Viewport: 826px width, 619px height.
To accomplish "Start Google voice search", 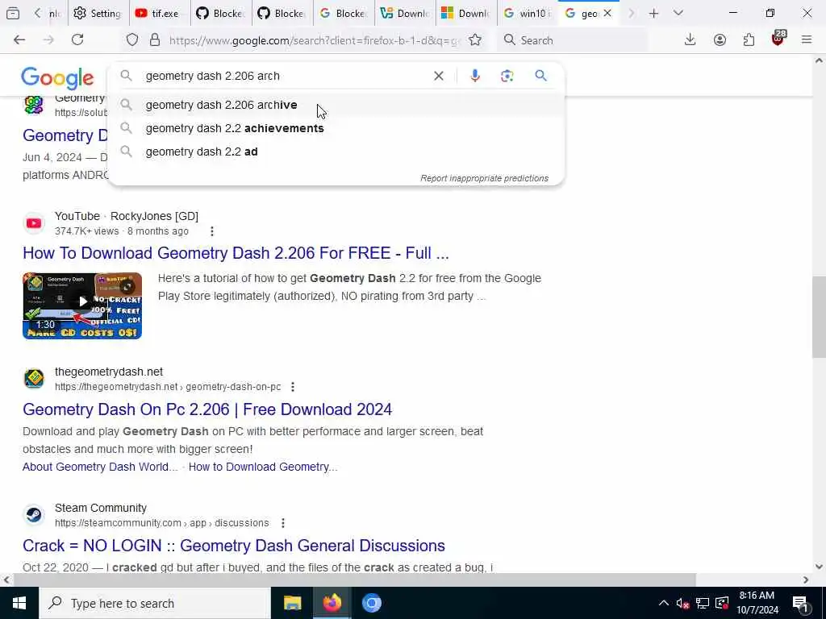I will pyautogui.click(x=474, y=76).
